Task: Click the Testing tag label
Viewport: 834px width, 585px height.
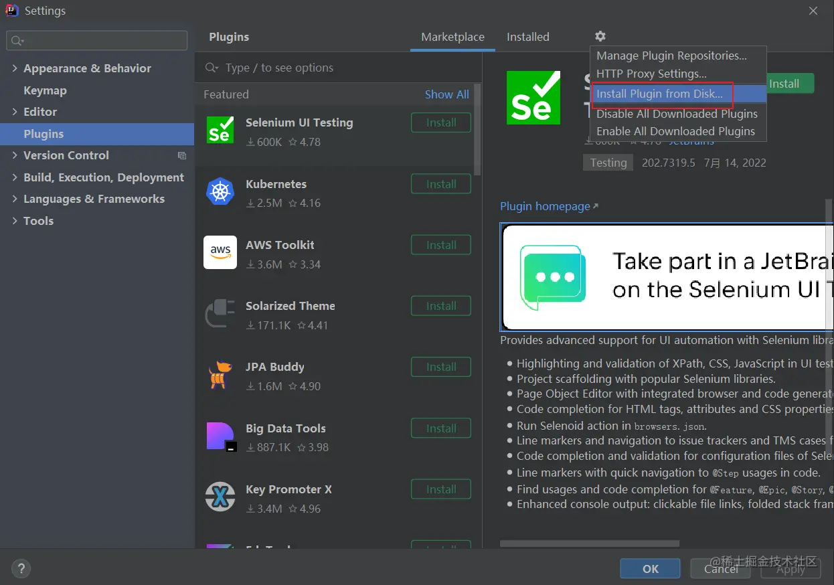Action: (608, 163)
